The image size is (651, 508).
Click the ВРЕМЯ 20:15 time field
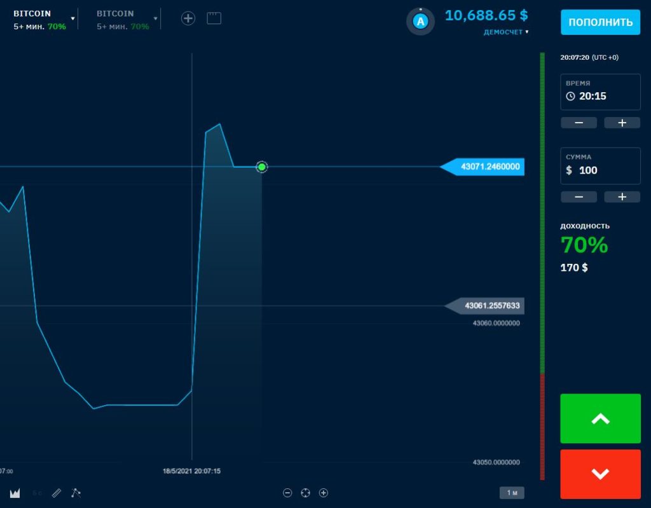coord(600,92)
